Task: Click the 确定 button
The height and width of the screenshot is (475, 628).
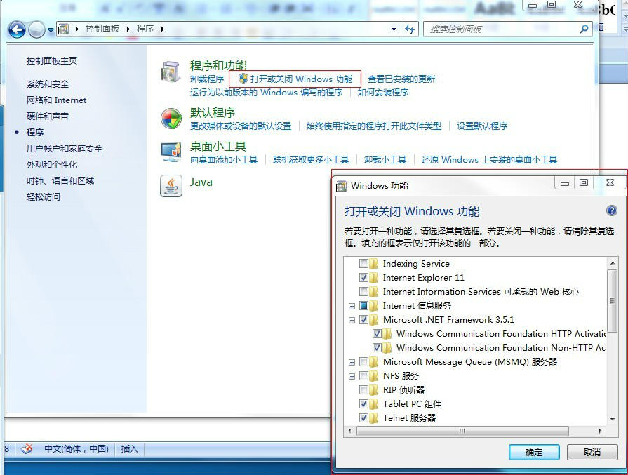Action: click(534, 452)
